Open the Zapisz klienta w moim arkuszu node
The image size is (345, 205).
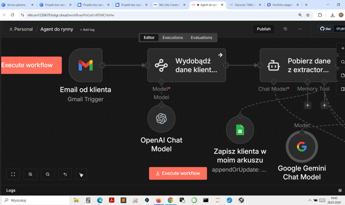click(240, 130)
